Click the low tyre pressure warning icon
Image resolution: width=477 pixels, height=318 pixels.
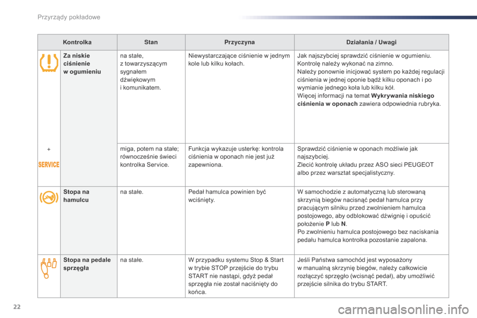click(49, 63)
